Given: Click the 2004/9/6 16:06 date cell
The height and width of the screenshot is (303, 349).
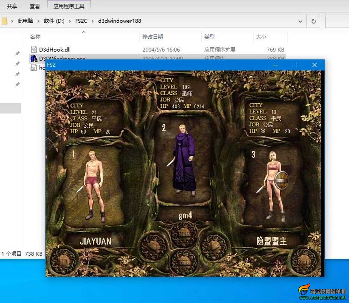Looking at the screenshot, I should 161,50.
